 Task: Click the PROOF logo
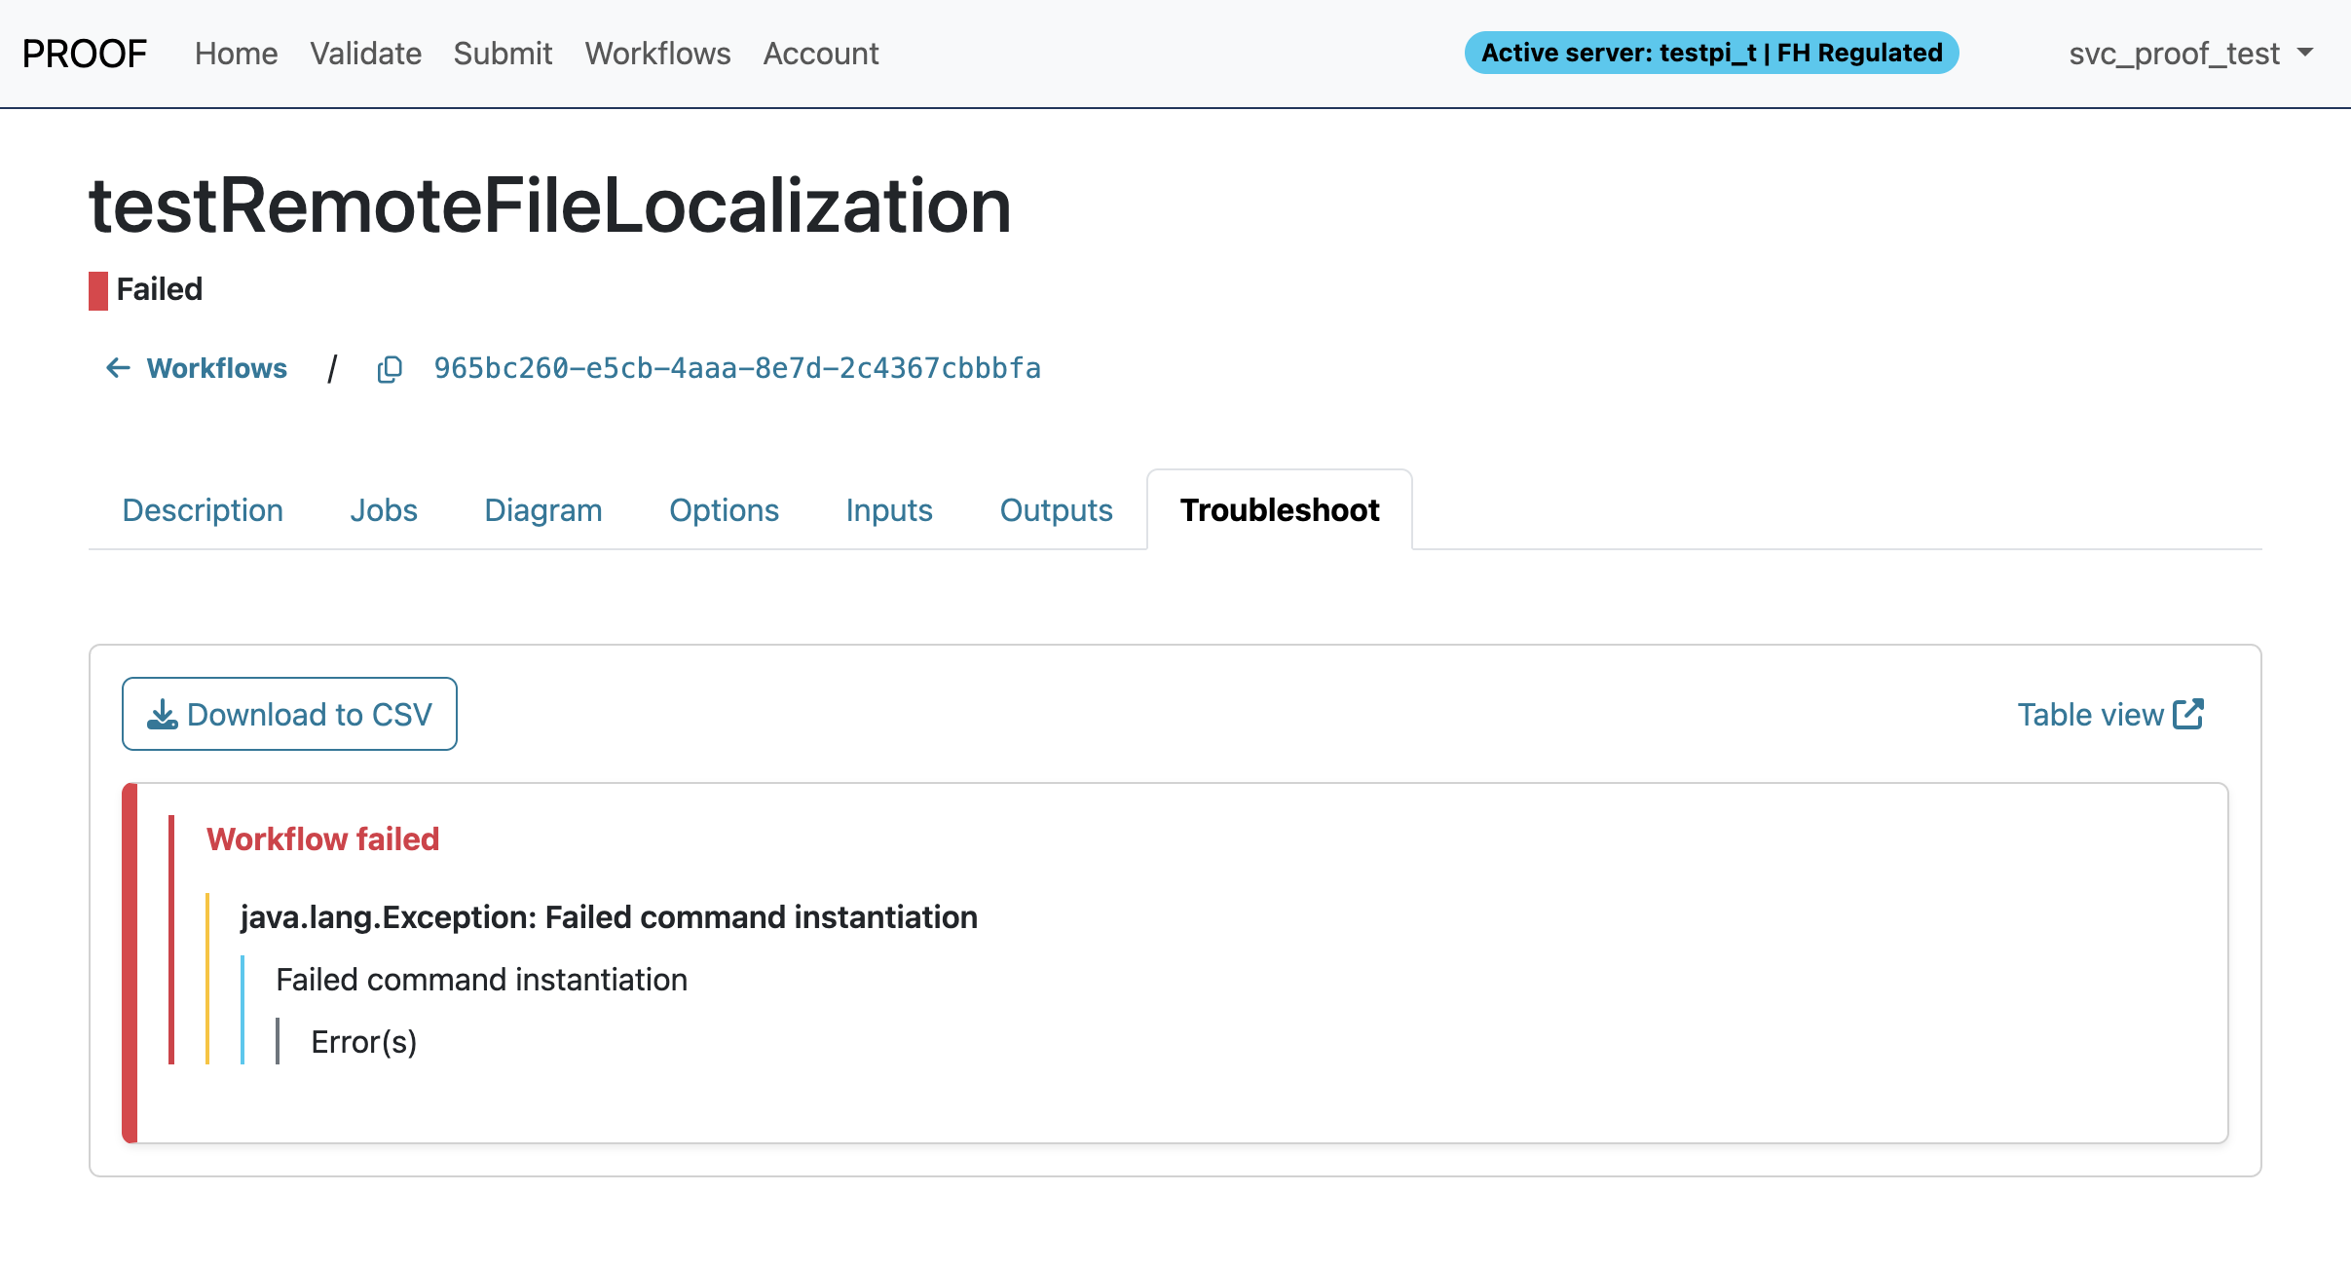point(84,53)
